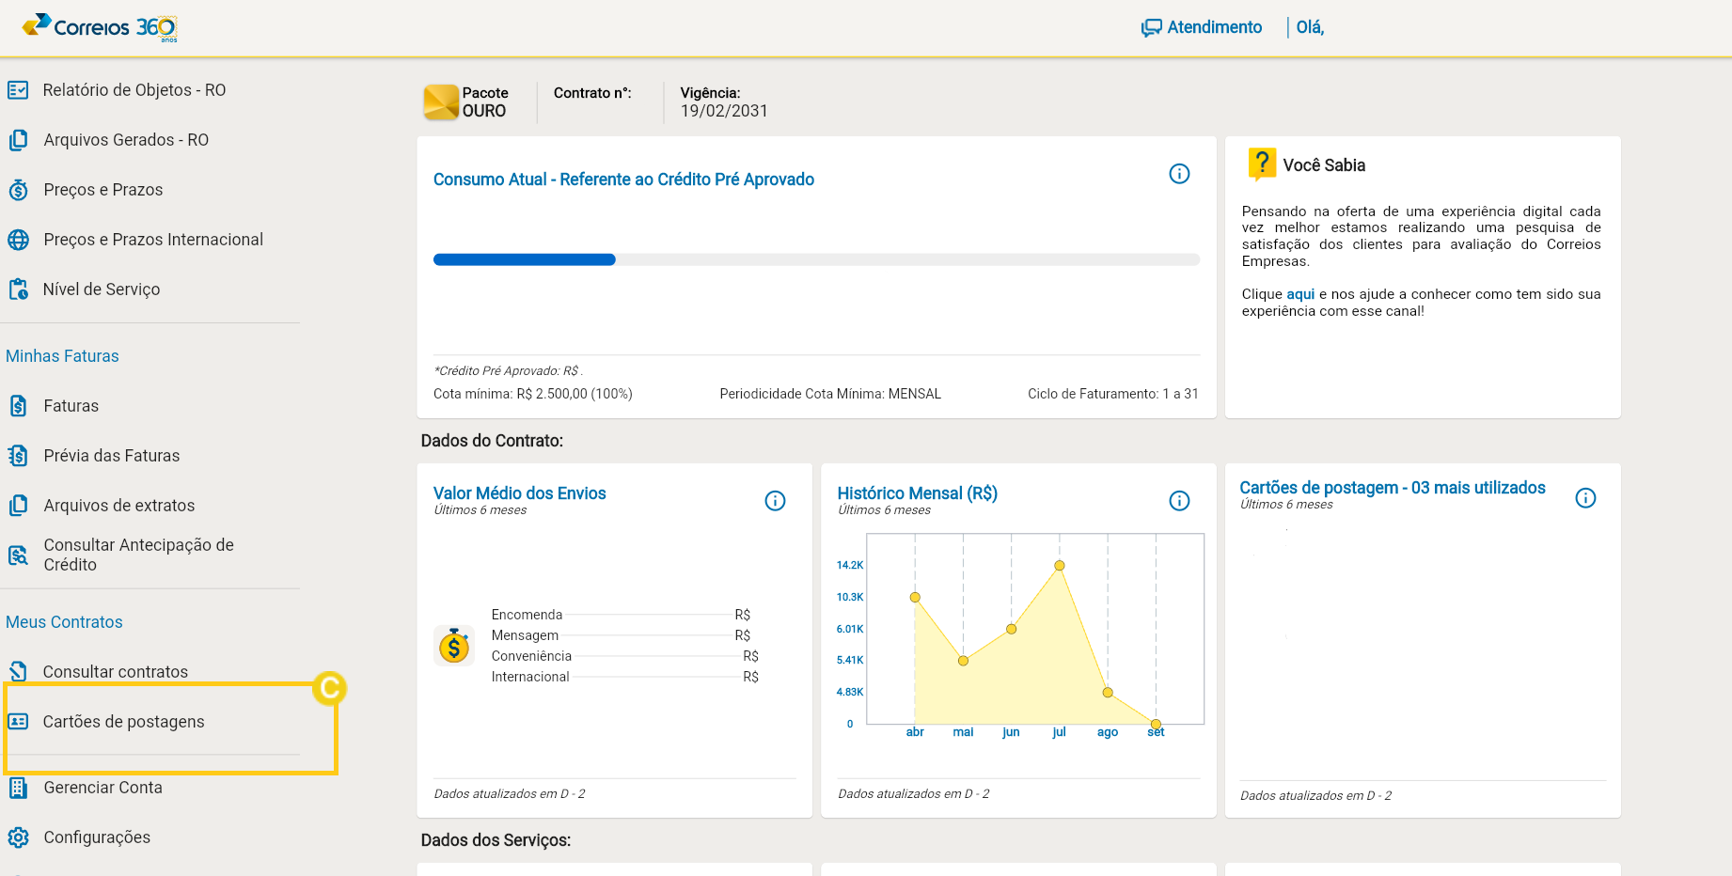The width and height of the screenshot is (1732, 876).
Task: Click the dollar stopwatch icon in Valor Médio
Action: [x=454, y=647]
